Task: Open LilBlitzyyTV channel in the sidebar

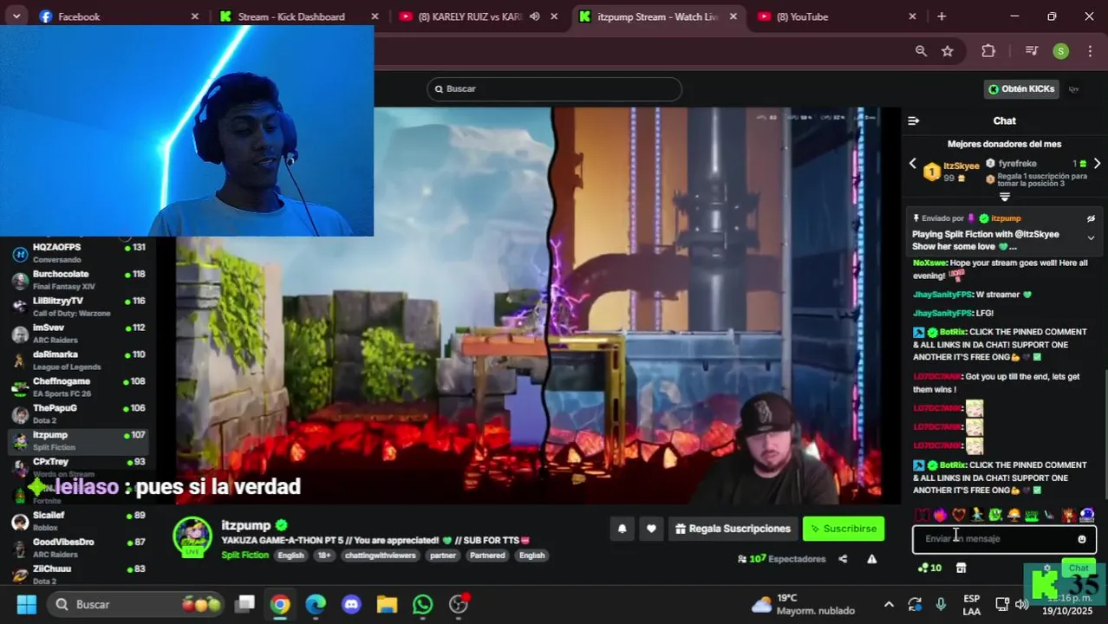Action: coord(78,307)
